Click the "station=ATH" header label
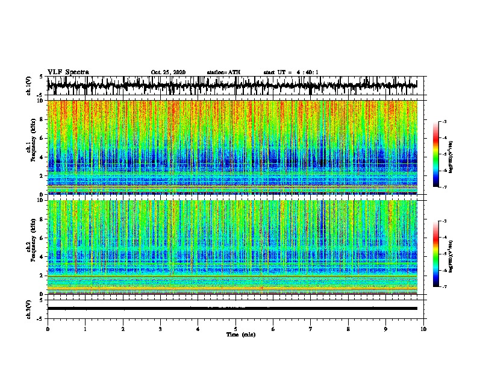 tap(223, 72)
